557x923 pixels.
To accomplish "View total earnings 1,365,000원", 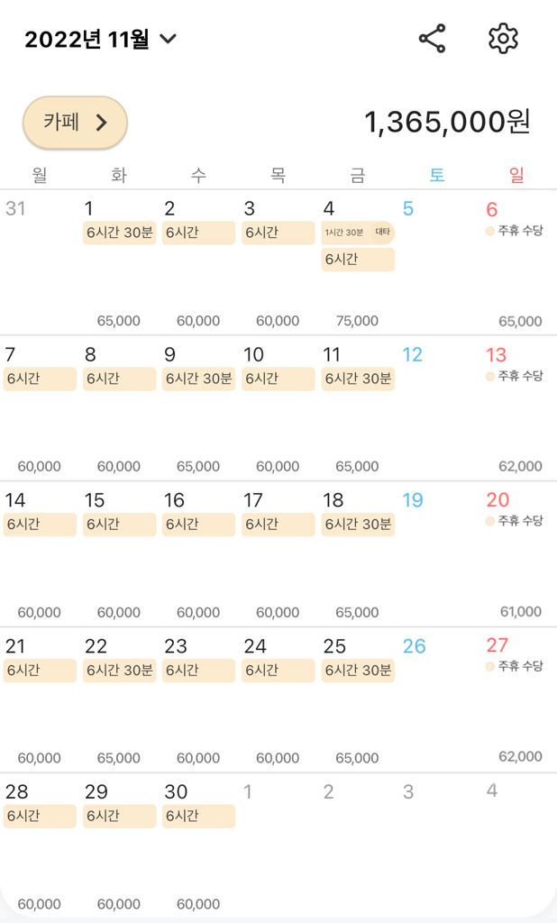I will point(447,123).
